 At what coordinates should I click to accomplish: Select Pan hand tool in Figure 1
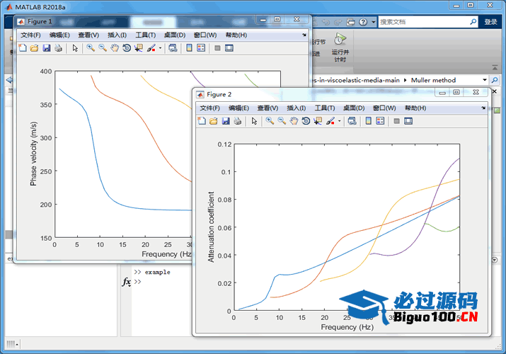[x=115, y=48]
